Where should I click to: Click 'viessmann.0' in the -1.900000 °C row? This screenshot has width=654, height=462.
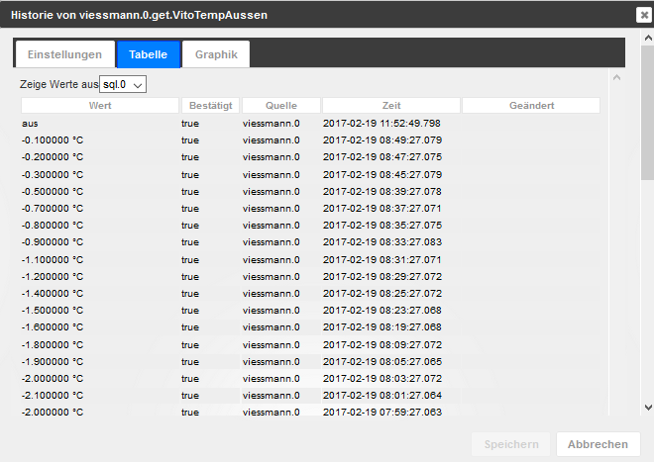click(272, 362)
